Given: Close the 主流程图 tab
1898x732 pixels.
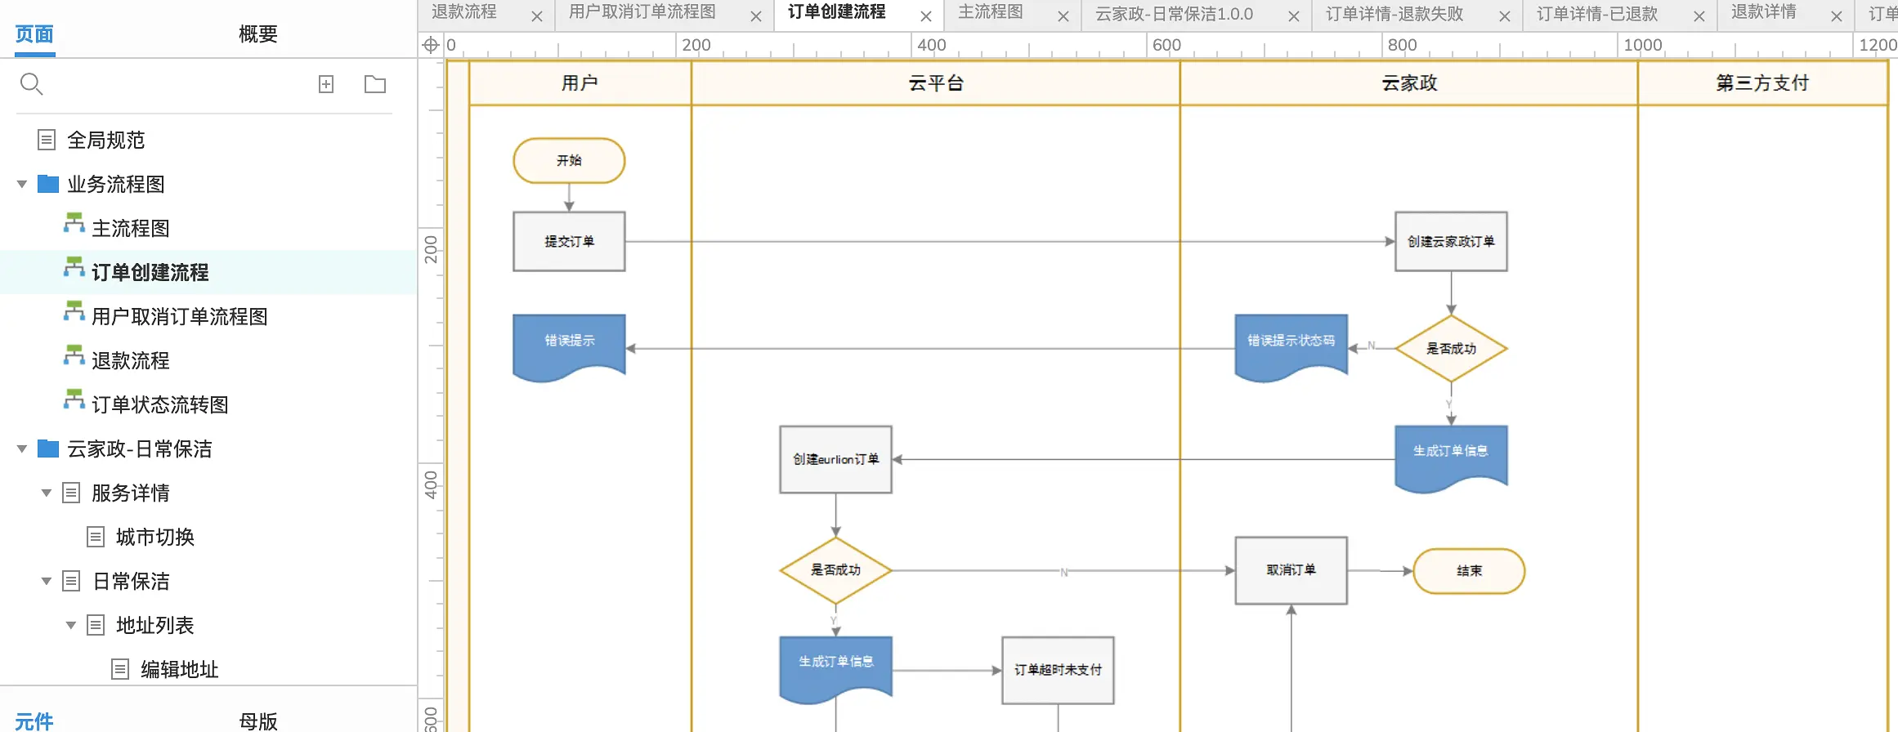Looking at the screenshot, I should coord(1063,16).
